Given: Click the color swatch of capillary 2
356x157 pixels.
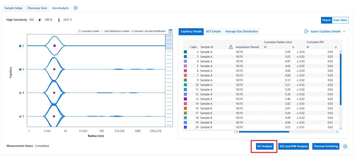Looking at the screenshot, I should click(185, 52).
